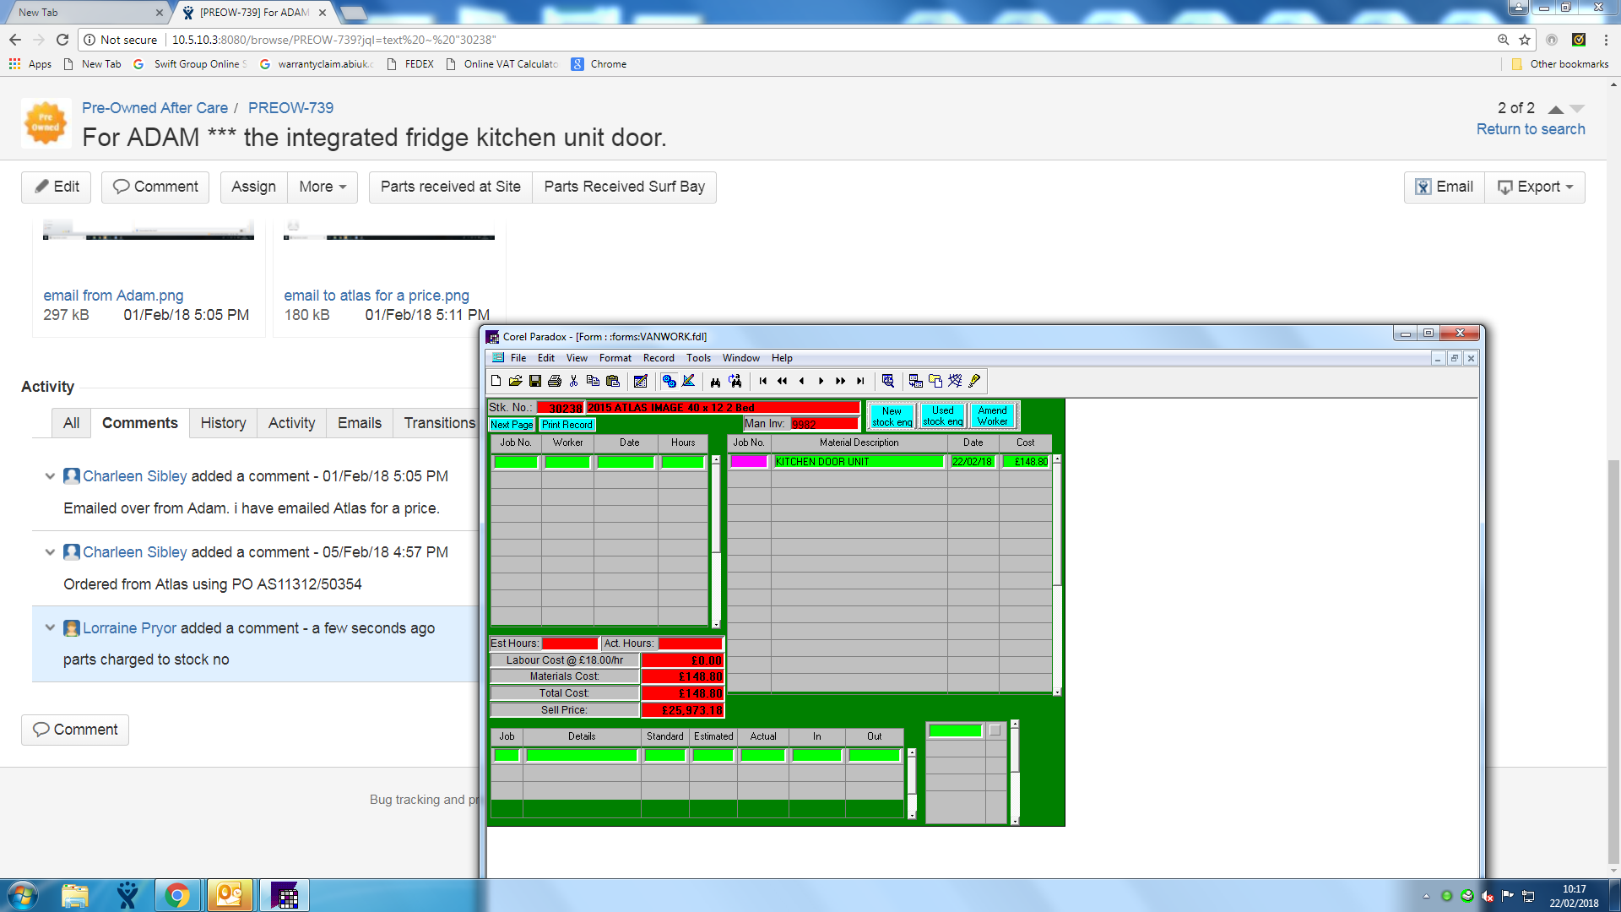The width and height of the screenshot is (1621, 912).
Task: Click the binoculars Locate Value icon
Action: (715, 382)
